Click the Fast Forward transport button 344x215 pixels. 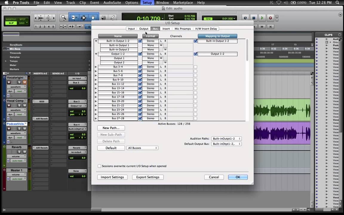[x=262, y=27]
